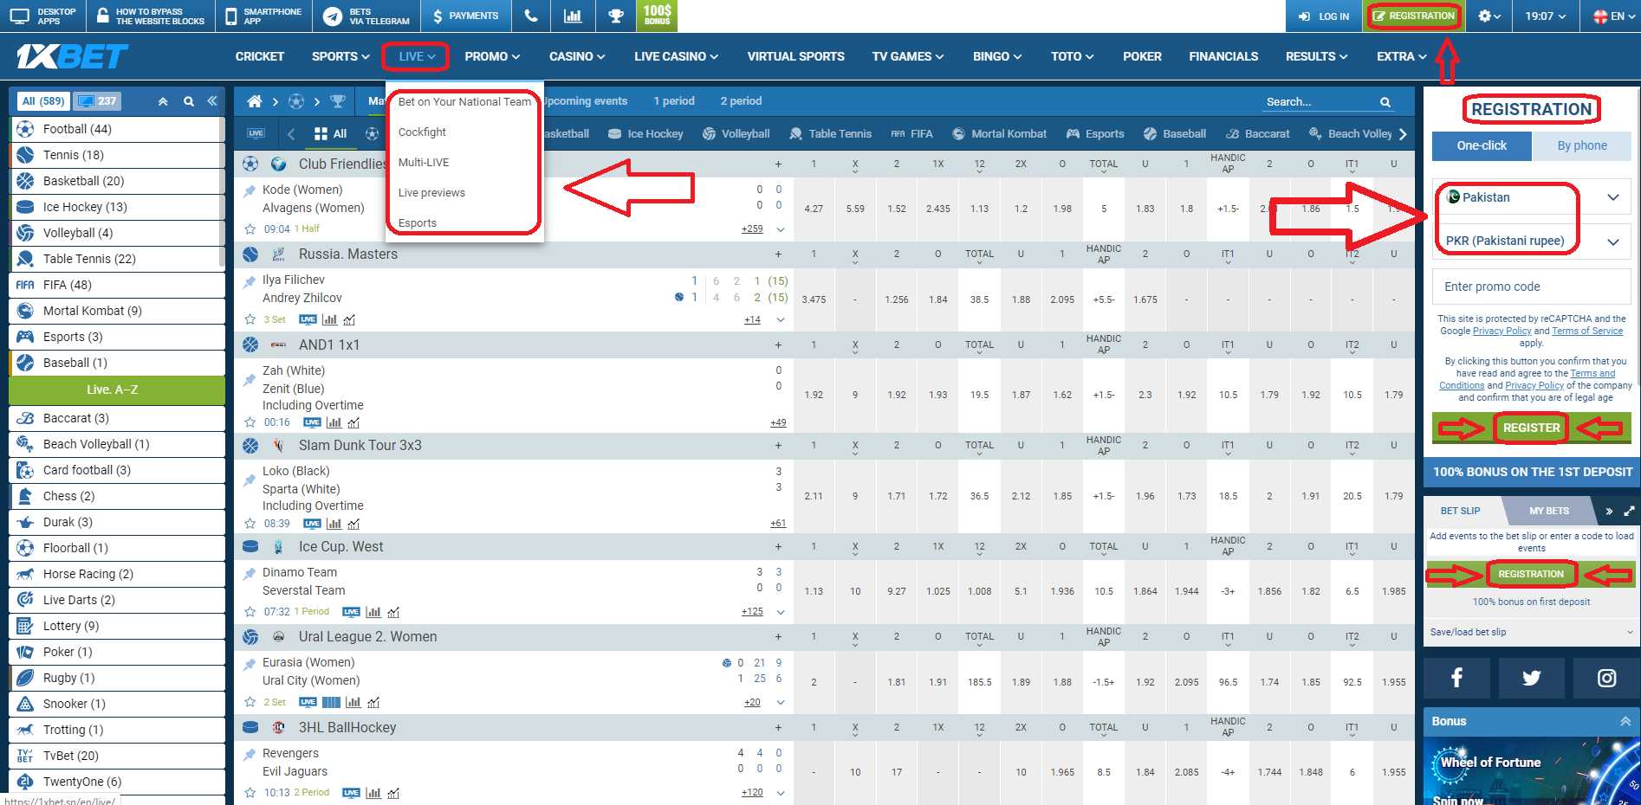This screenshot has height=805, width=1641.
Task: Expand bet slip to full screen icon
Action: pyautogui.click(x=1629, y=511)
